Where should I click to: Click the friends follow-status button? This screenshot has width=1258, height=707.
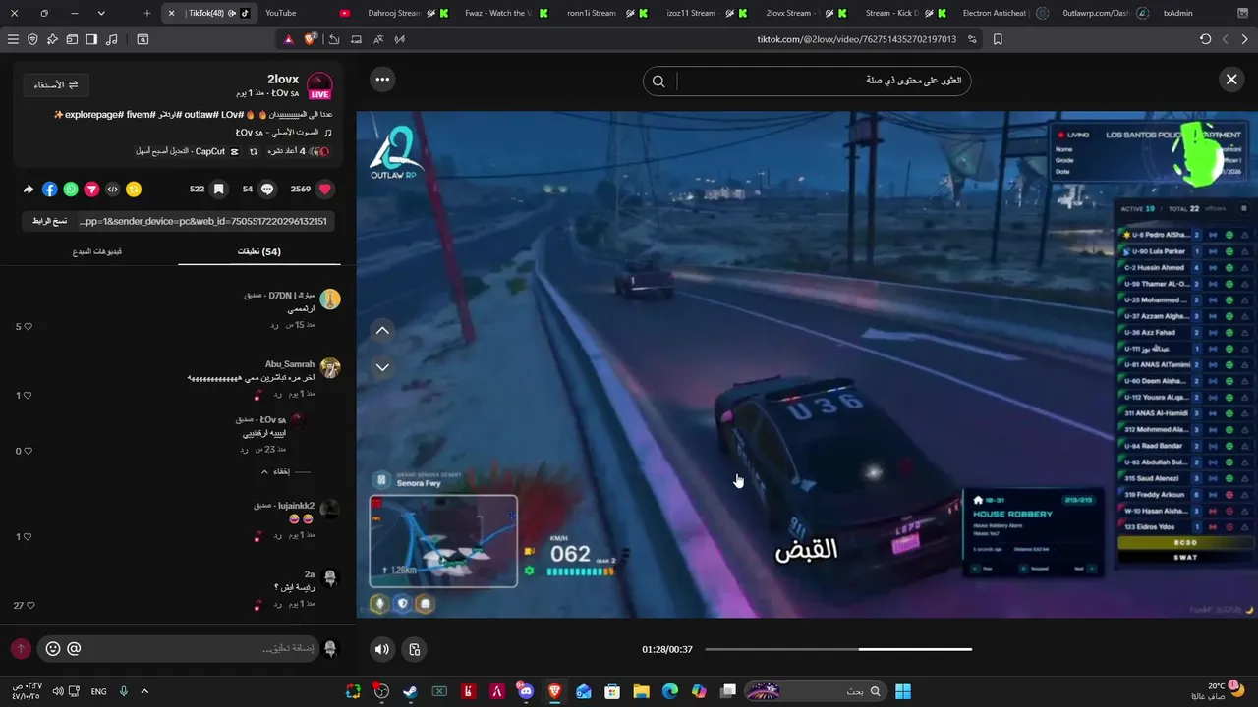tap(56, 85)
